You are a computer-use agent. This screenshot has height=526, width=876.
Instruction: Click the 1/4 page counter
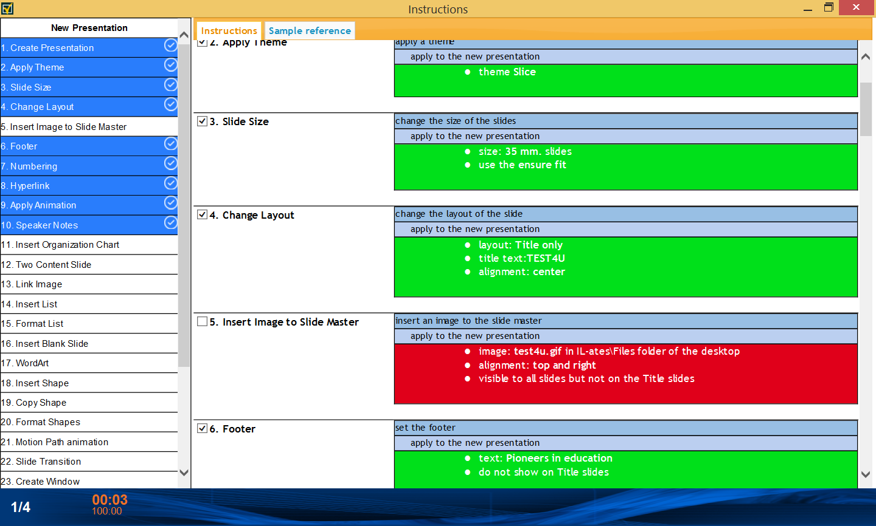[x=21, y=507]
